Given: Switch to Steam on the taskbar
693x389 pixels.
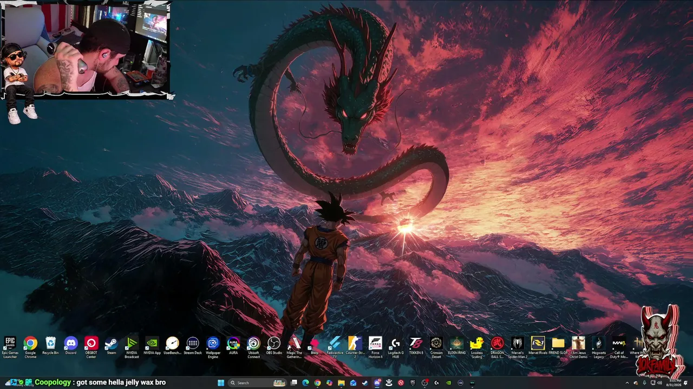Looking at the screenshot, I should (x=364, y=383).
